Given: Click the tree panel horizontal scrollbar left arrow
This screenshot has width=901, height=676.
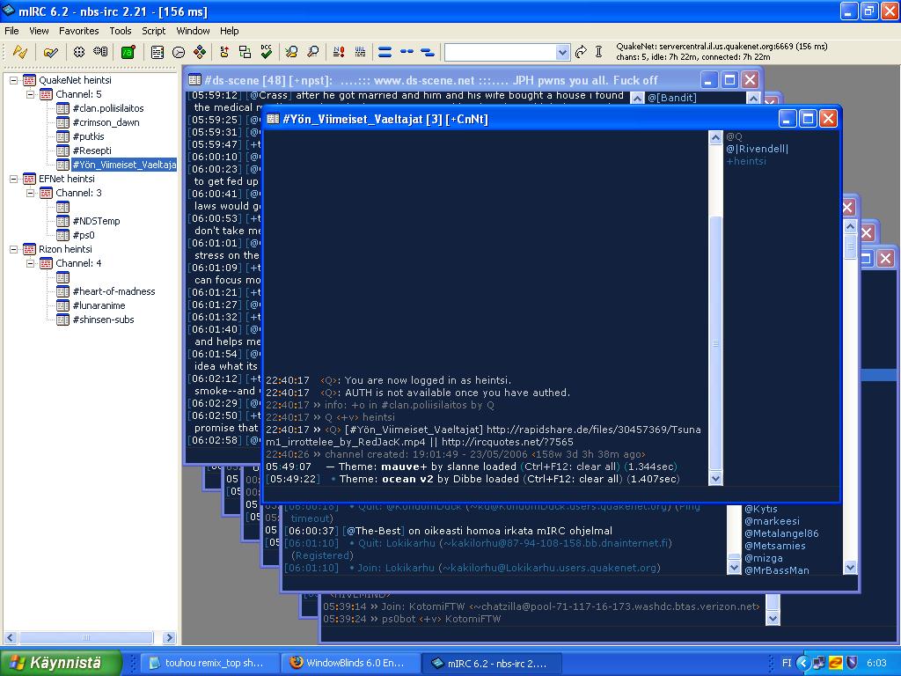Looking at the screenshot, I should (x=11, y=637).
